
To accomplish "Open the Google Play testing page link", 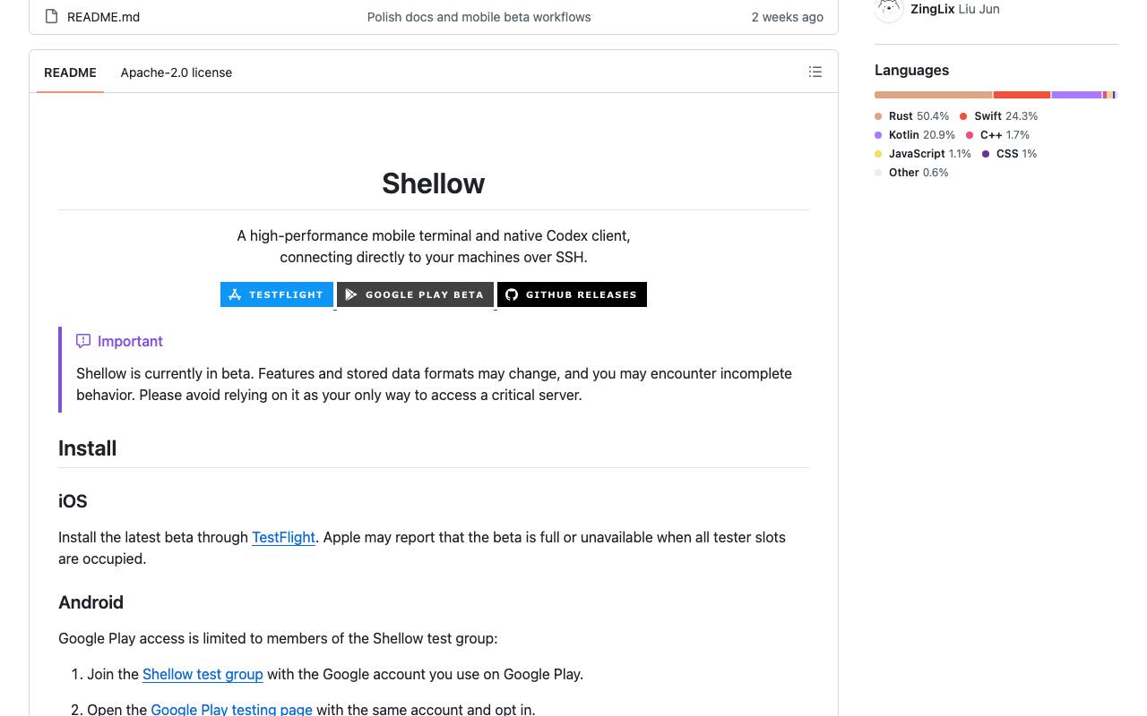I will (x=231, y=709).
